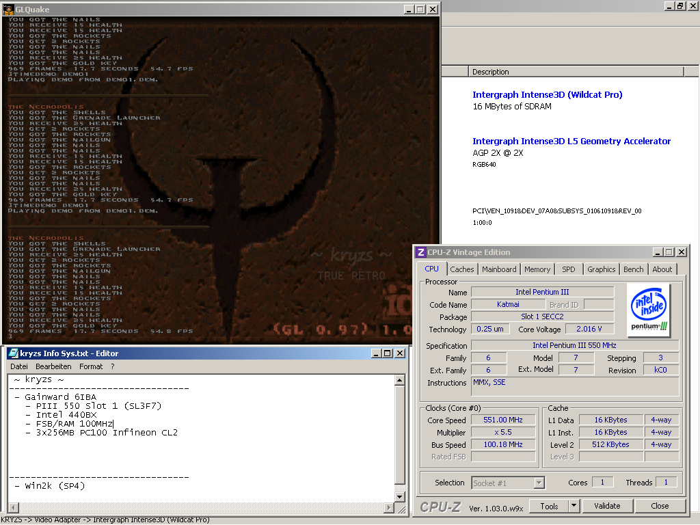Open the Datei menu in Editor
This screenshot has width=700, height=525.
point(18,366)
